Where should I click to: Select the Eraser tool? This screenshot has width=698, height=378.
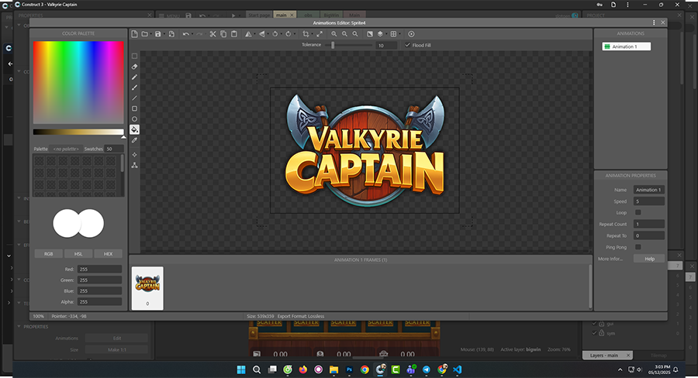135,67
